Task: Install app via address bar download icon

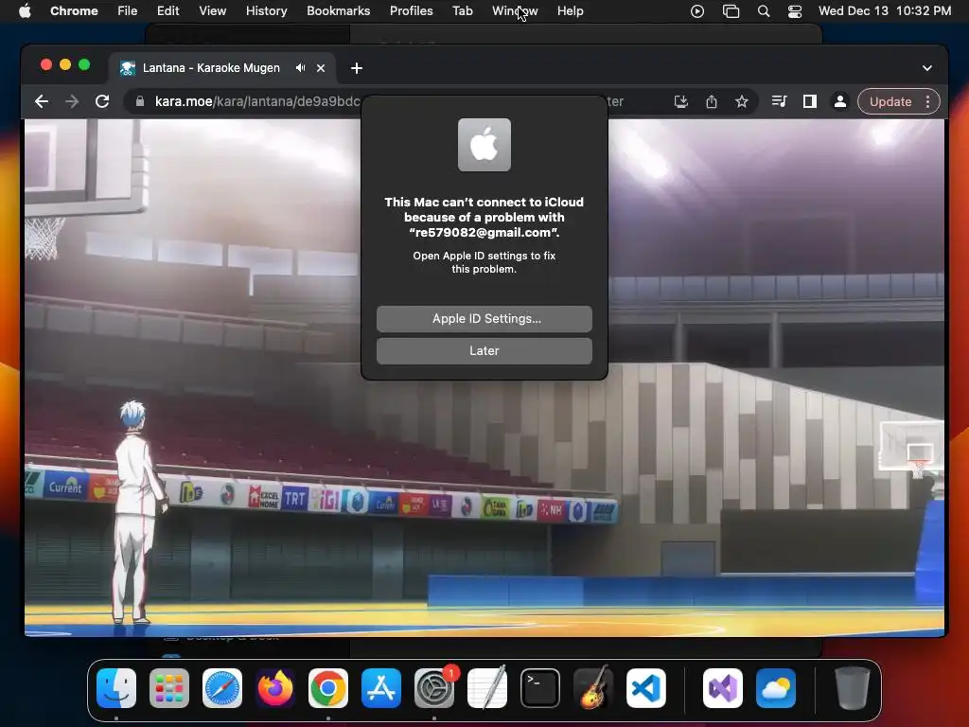Action: tap(681, 101)
